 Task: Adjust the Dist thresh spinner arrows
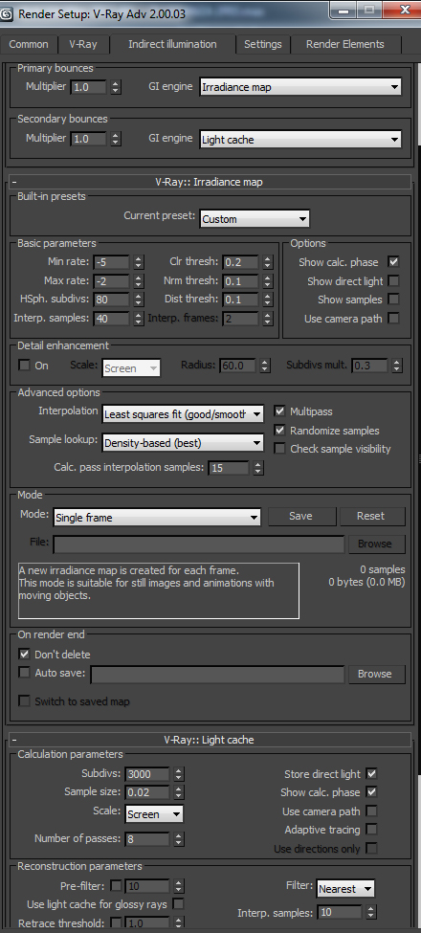tap(268, 300)
